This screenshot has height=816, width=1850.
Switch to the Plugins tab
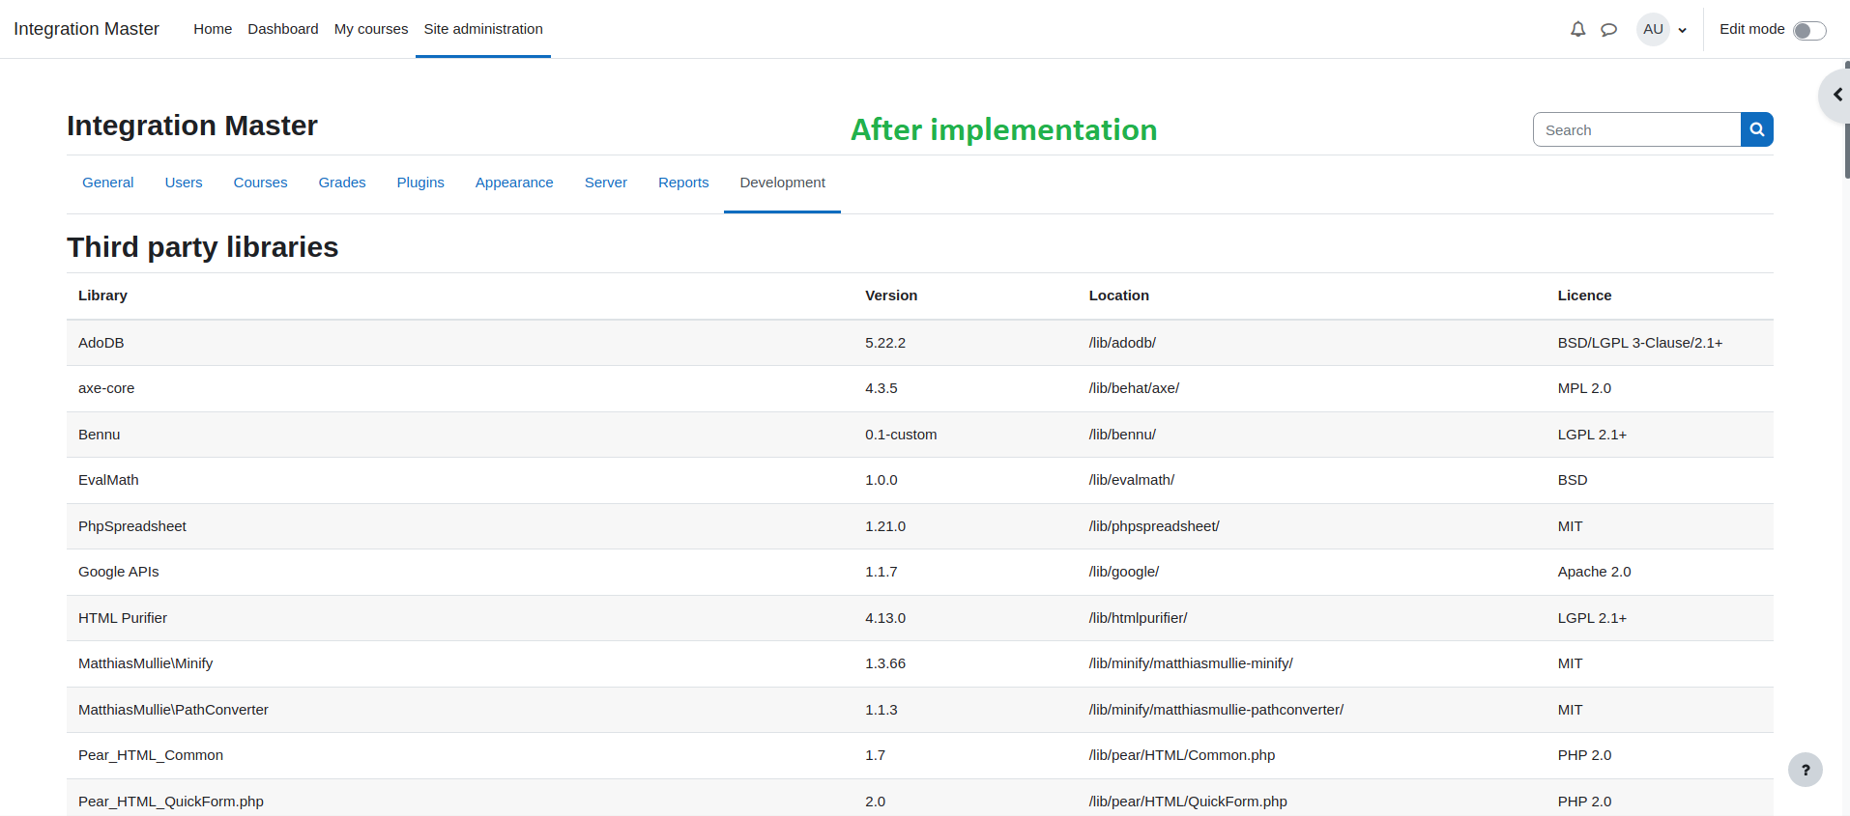click(420, 183)
